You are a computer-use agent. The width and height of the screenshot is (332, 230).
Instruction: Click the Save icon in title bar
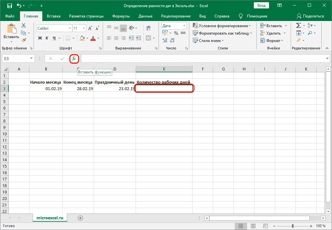[x=9, y=6]
